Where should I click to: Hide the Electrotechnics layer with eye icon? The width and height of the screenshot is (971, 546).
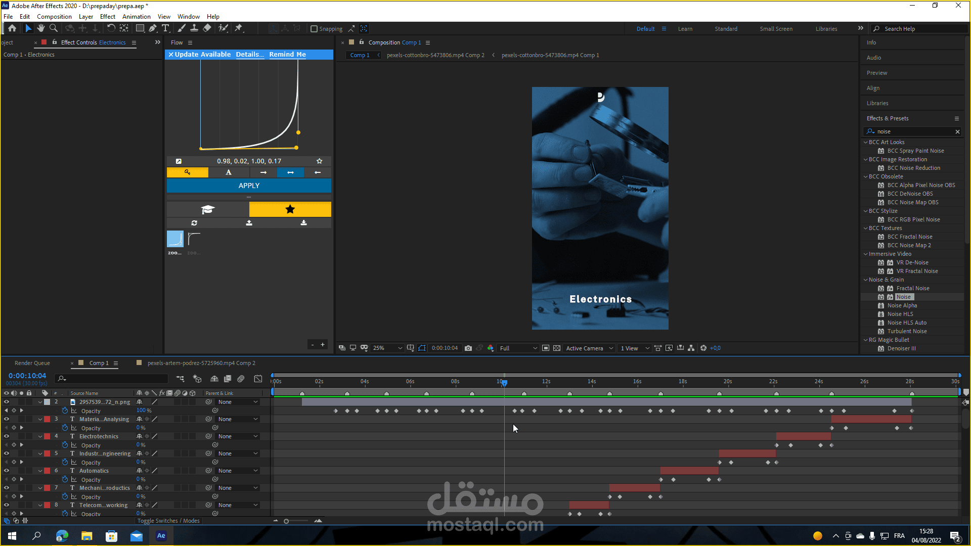click(x=7, y=436)
